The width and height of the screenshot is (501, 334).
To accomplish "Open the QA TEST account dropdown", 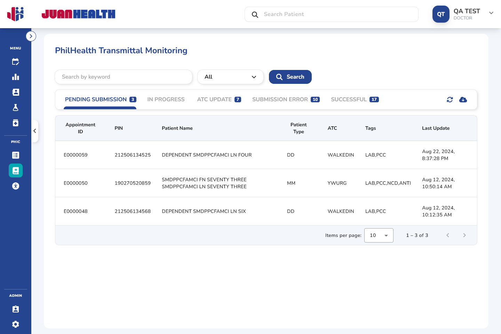I will point(491,13).
